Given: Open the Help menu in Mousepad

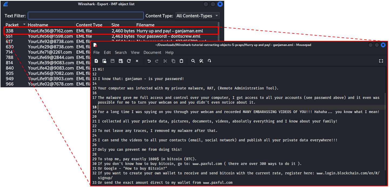Looking at the screenshot, I should [169, 53].
